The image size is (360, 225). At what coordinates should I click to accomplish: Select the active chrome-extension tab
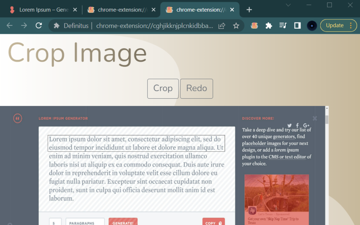click(x=200, y=10)
